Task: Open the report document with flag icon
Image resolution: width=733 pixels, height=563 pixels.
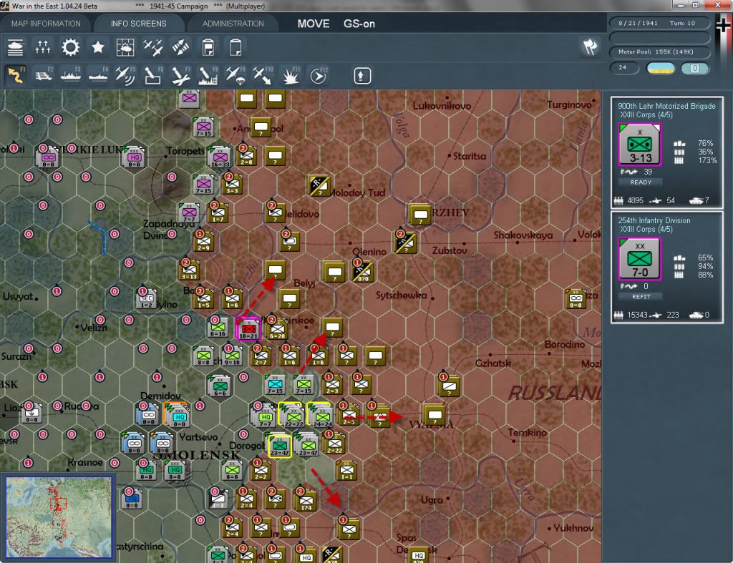Action: pos(208,47)
